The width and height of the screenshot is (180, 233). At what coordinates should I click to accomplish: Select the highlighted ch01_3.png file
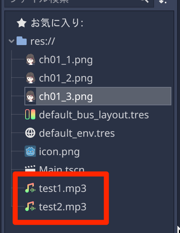tap(98, 96)
